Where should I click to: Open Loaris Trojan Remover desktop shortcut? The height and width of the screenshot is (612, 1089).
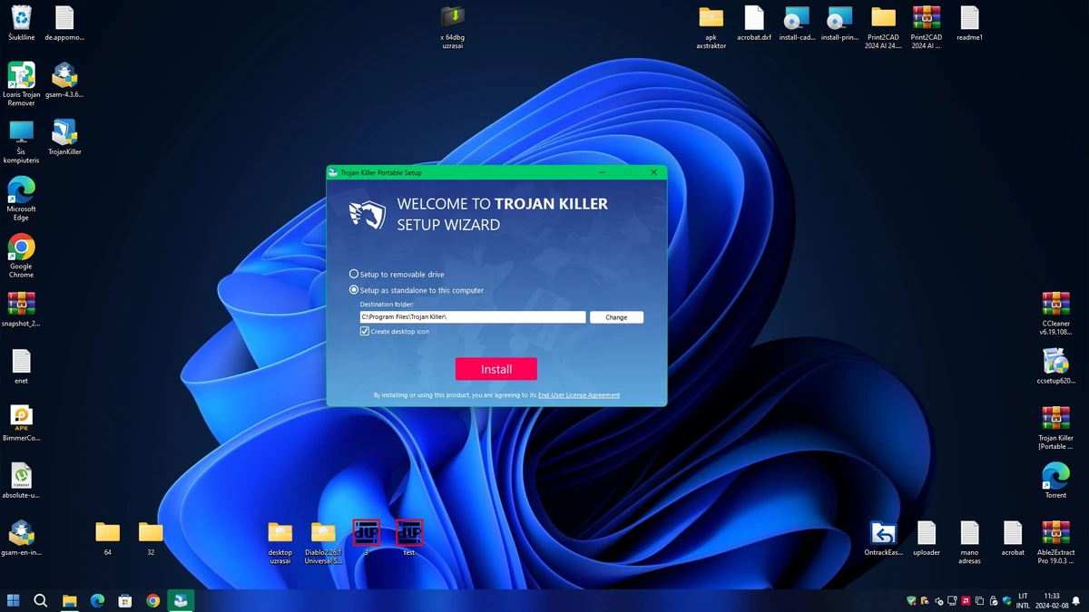click(x=21, y=84)
